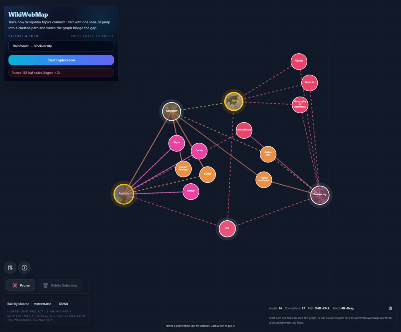Select the yellow-ringed Epiphyte node
Image resolution: width=401 pixels, height=332 pixels.
pyautogui.click(x=123, y=194)
